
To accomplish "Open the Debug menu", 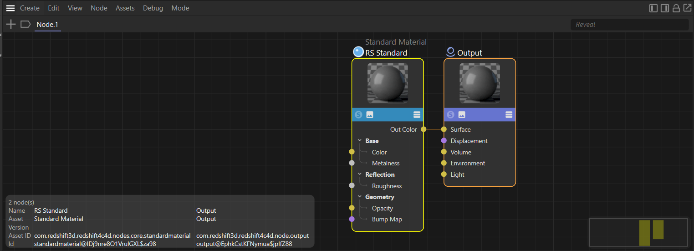I will tap(153, 8).
